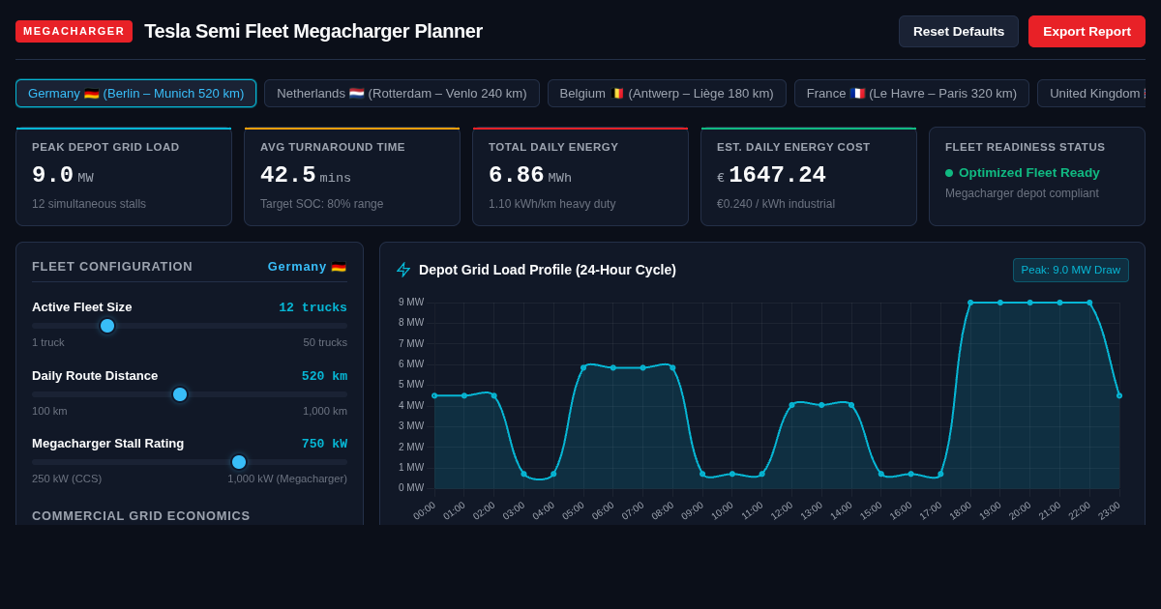The width and height of the screenshot is (1161, 609).
Task: Click the Commercial Grid Economics heading
Action: [x=141, y=515]
